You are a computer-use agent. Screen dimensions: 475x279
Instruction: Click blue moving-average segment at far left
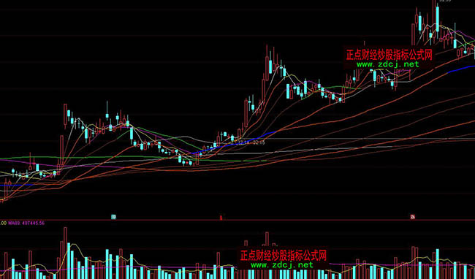16,185
